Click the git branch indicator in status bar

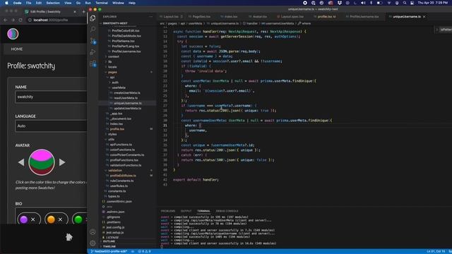[109, 251]
